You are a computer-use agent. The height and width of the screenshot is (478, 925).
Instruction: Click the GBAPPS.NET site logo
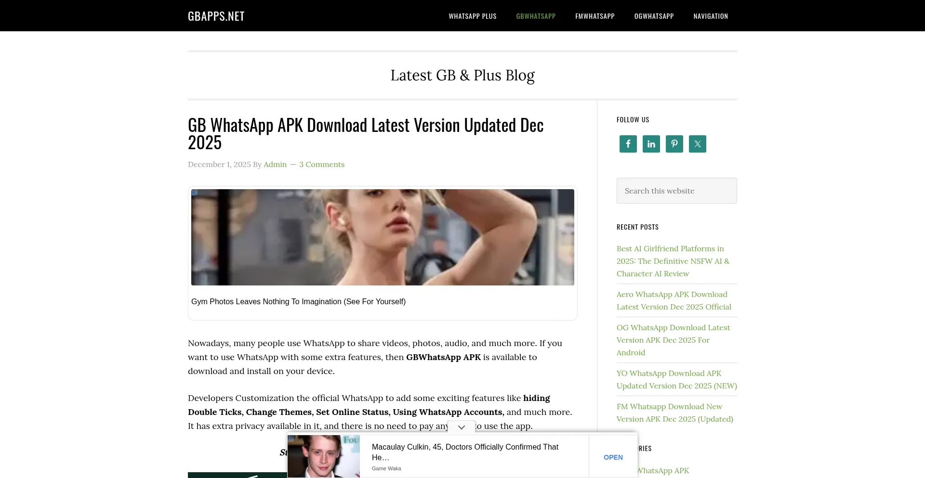click(216, 16)
